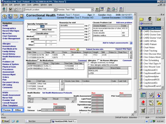Click the Dx scroll diagnosis icon button
The height and width of the screenshot is (124, 166).
pyautogui.click(x=151, y=103)
